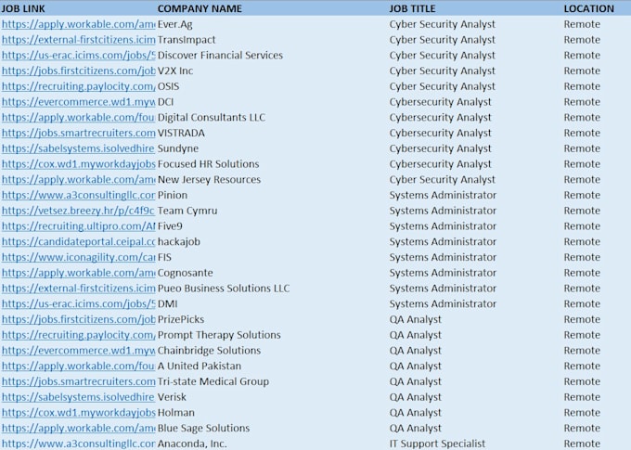Open the cox.wd1 link for Focused HR Solutions

tap(79, 164)
